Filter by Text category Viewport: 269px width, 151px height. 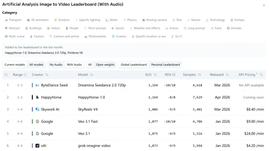tap(177, 20)
